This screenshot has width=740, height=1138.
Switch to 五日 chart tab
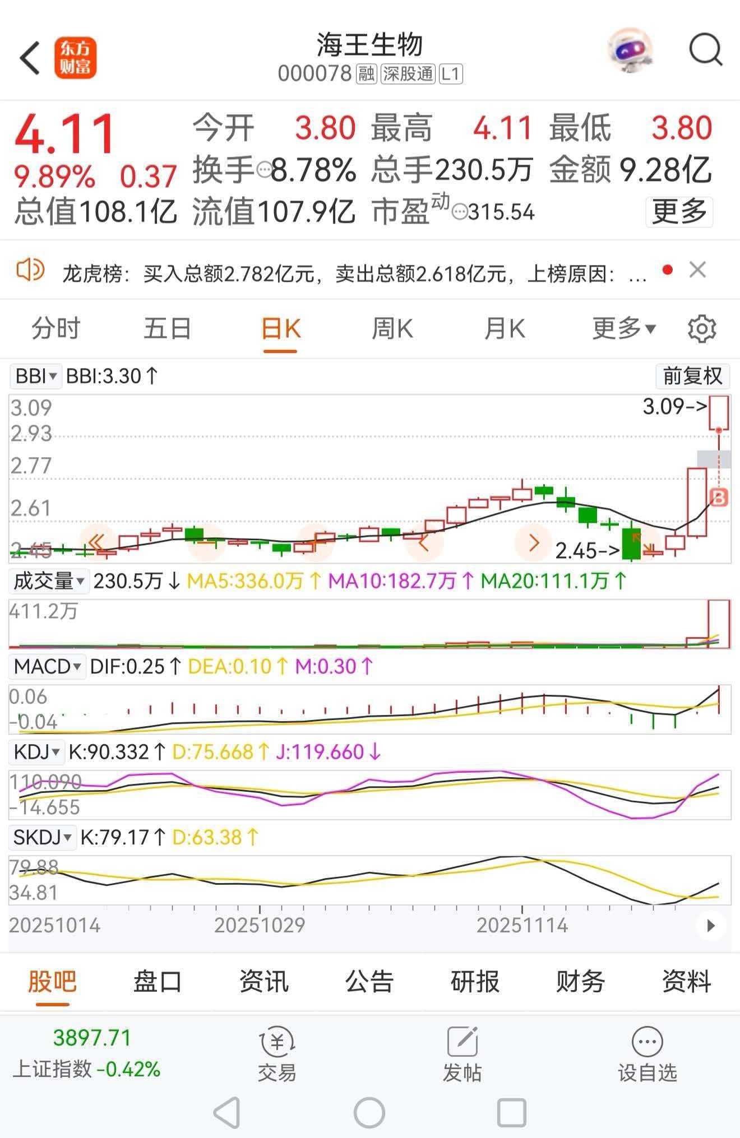click(168, 328)
